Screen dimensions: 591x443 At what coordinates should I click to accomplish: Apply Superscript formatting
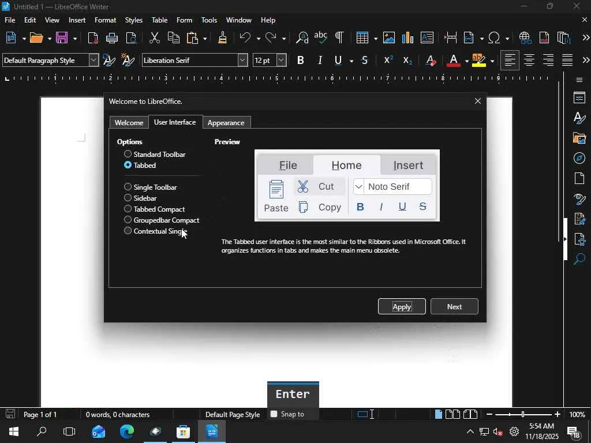388,60
